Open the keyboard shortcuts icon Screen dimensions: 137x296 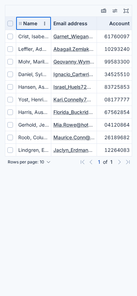click(x=104, y=11)
